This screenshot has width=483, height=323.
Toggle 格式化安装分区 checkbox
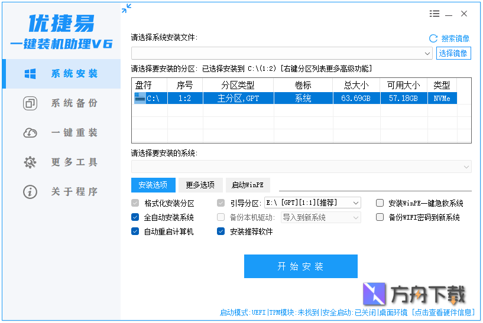[135, 203]
